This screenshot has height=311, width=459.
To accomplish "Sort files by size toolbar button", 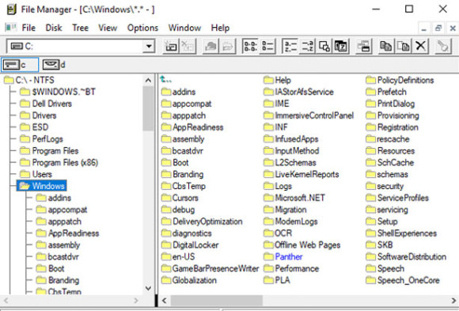I will tap(324, 46).
